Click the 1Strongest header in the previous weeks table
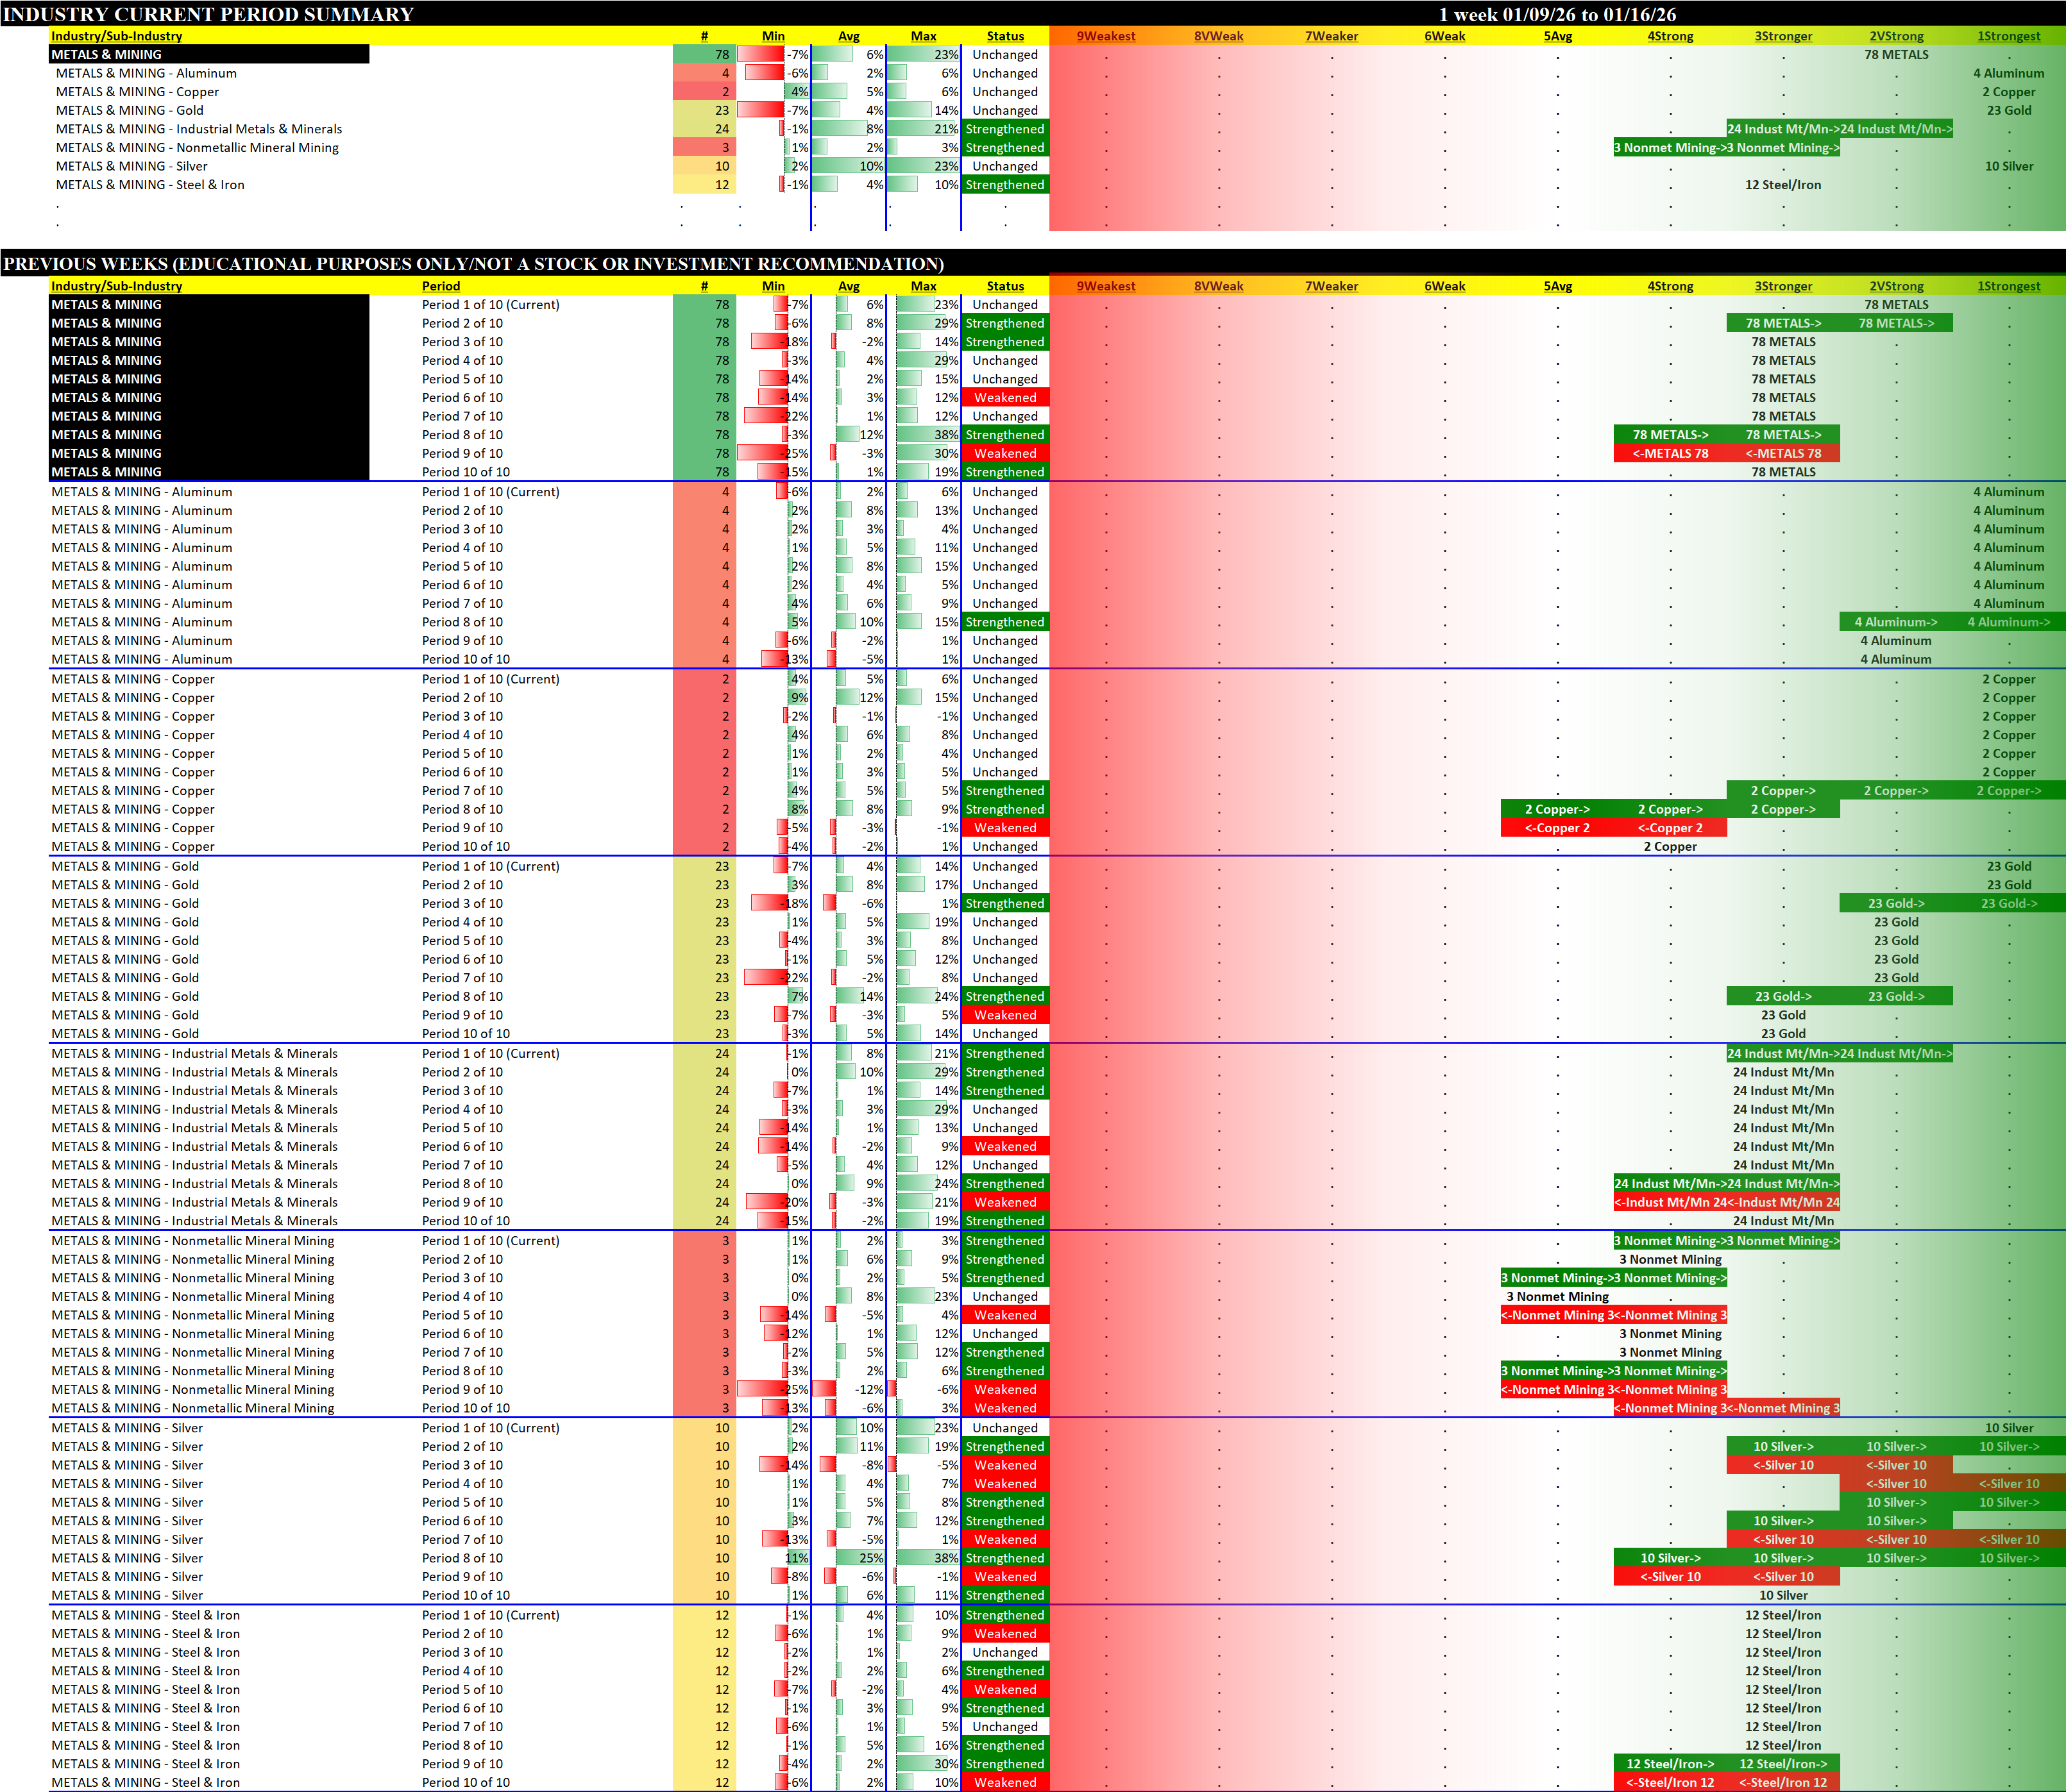 (x=2008, y=286)
